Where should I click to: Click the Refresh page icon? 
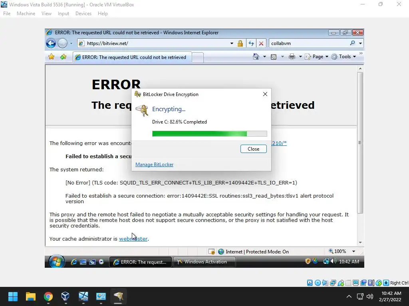tap(251, 43)
